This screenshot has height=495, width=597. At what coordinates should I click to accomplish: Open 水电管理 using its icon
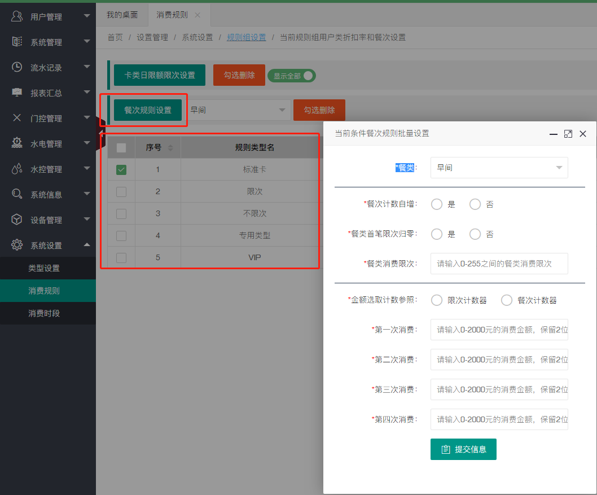click(16, 143)
